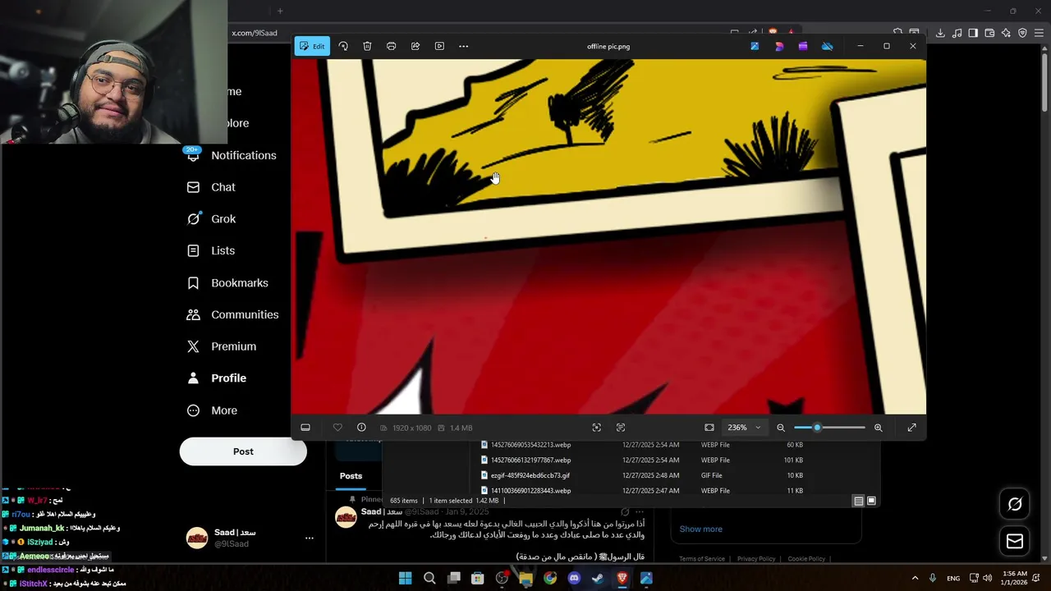Open Clipchamp icon in Photos title bar
1051x591 pixels.
point(803,46)
